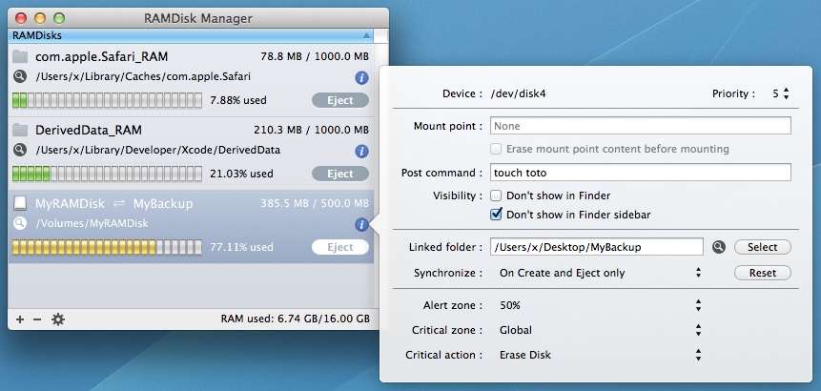The height and width of the screenshot is (391, 821).
Task: Add a new RAM disk with plus
Action: pos(20,319)
